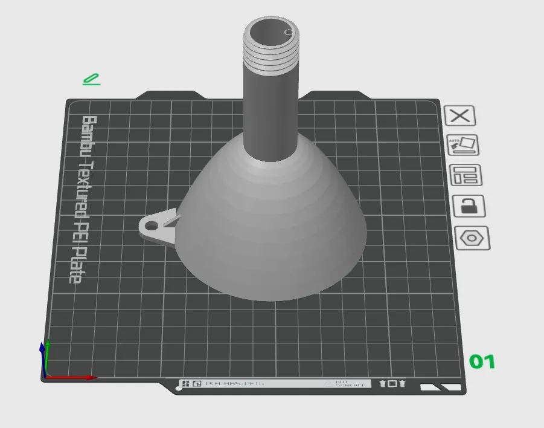Click the Auto Orient plate icon
This screenshot has width=544, height=428.
[x=463, y=145]
